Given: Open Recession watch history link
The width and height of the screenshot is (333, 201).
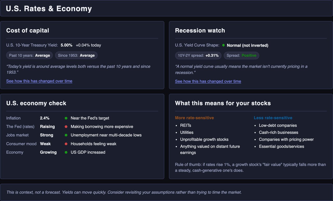Looking at the screenshot, I should click(208, 81).
